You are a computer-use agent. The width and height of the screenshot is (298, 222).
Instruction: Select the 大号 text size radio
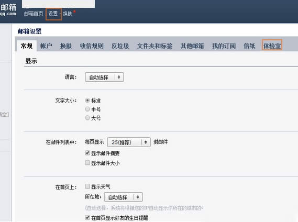[x=87, y=118]
